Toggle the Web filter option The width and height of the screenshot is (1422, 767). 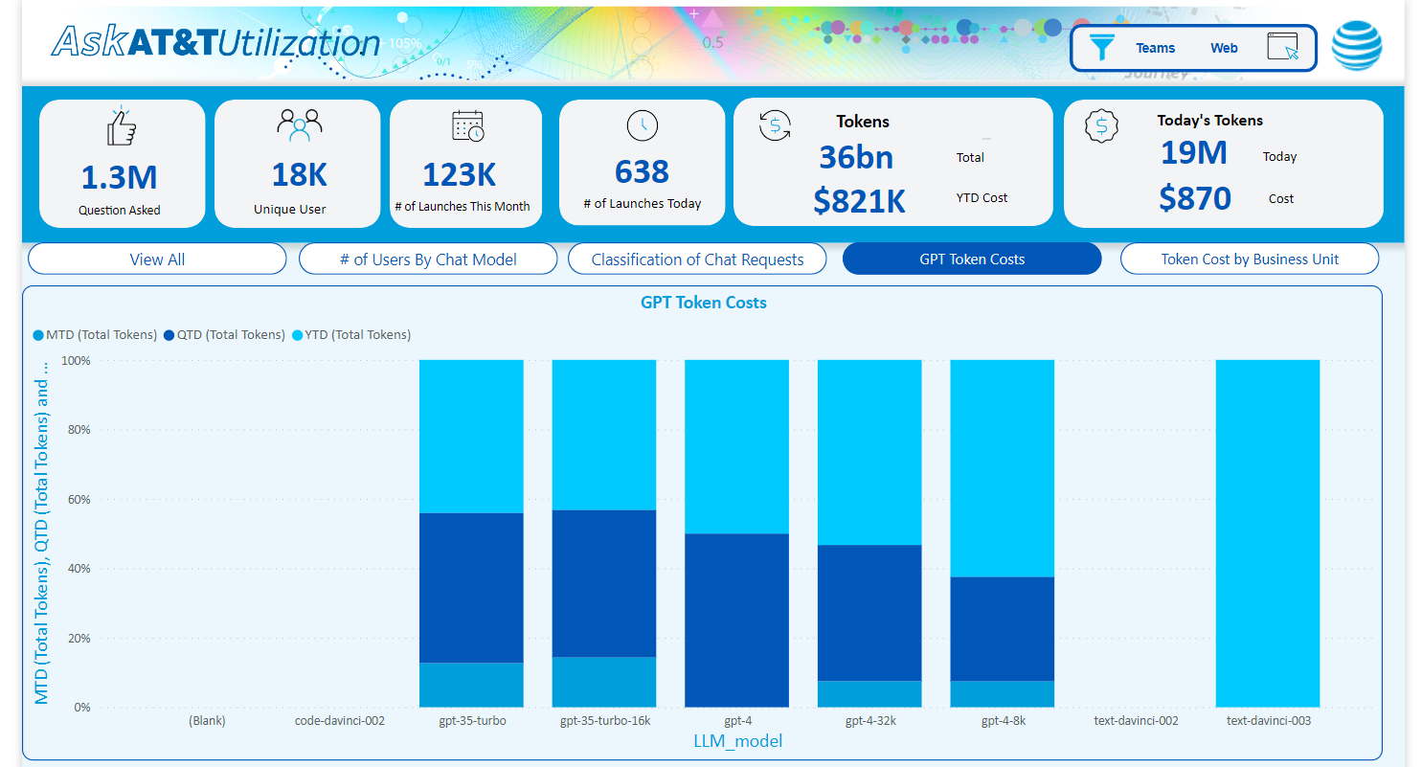coord(1224,48)
